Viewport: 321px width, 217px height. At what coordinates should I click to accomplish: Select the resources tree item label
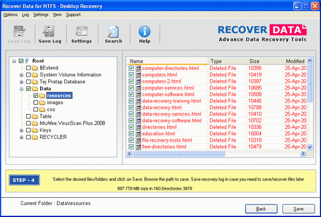59,96
